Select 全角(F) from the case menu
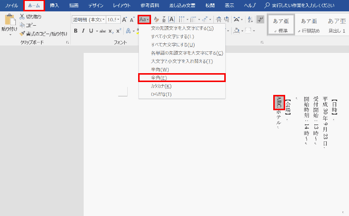The height and width of the screenshot is (216, 349). (182, 78)
